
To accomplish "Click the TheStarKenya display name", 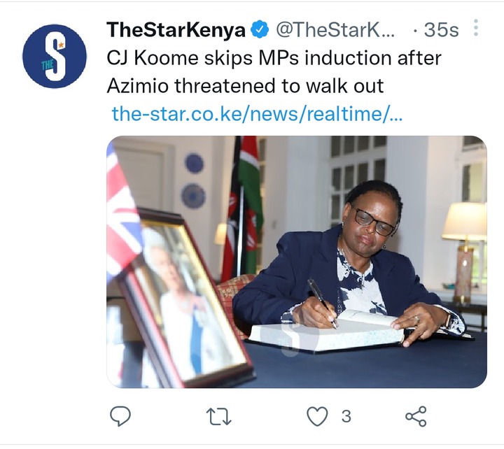I will (176, 30).
